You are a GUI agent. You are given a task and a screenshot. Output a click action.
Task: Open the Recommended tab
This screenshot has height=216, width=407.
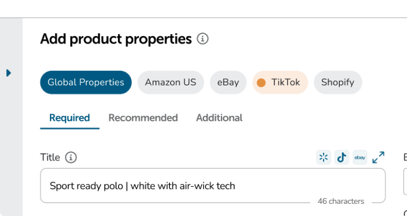(143, 118)
